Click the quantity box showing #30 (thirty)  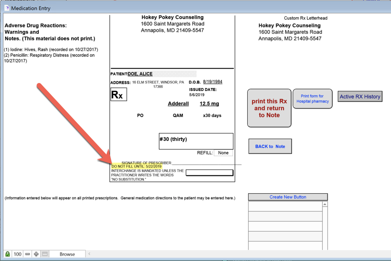[x=196, y=141]
